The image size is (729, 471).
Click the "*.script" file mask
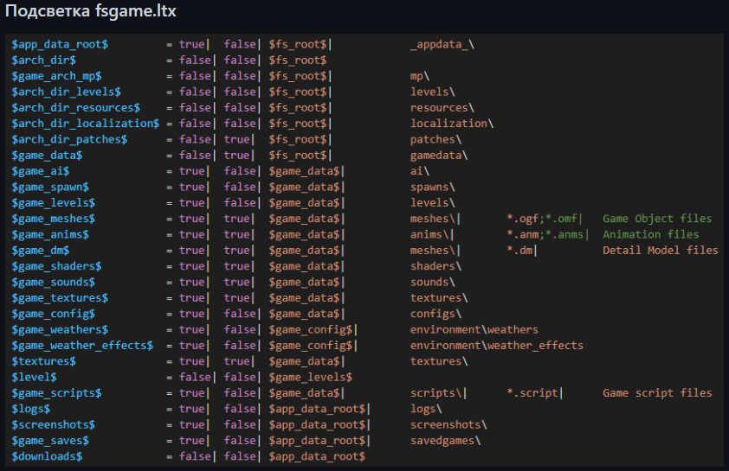[533, 393]
